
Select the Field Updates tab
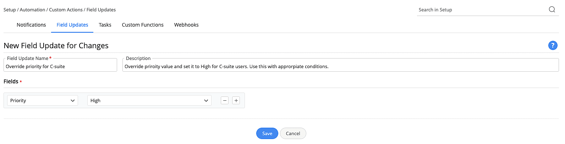click(72, 25)
